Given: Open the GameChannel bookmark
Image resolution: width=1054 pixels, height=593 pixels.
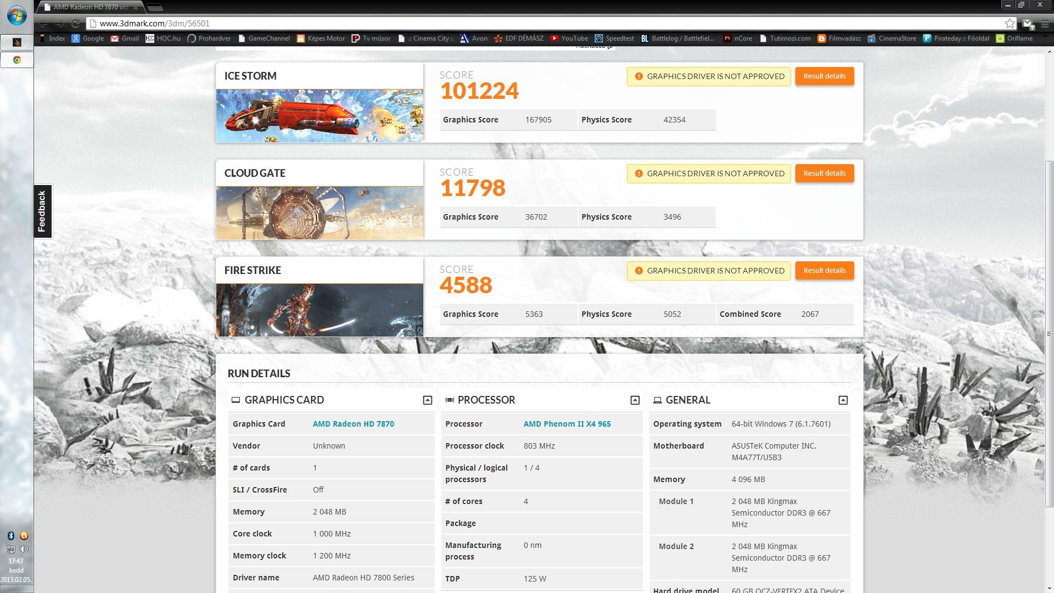Looking at the screenshot, I should pyautogui.click(x=263, y=38).
